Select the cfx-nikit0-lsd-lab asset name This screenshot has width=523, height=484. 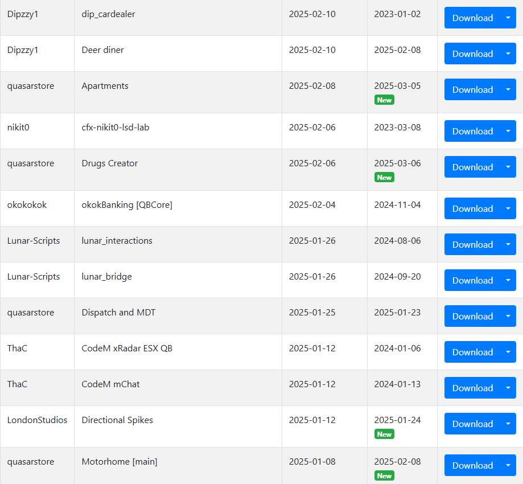(x=116, y=128)
